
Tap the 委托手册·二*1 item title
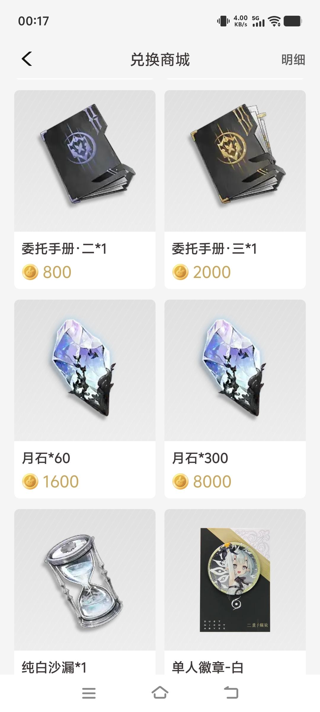[x=64, y=249]
